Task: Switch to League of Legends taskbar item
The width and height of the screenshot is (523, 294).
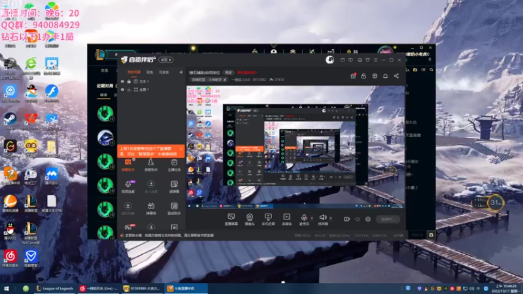Action: 55,288
